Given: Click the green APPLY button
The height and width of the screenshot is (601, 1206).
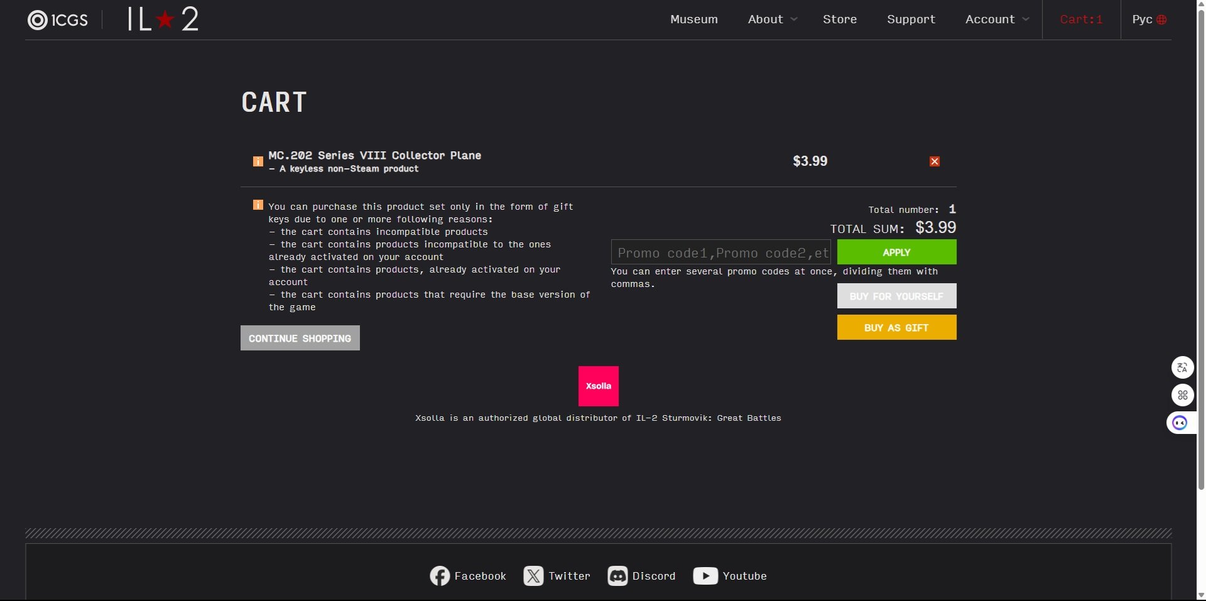Looking at the screenshot, I should point(896,252).
